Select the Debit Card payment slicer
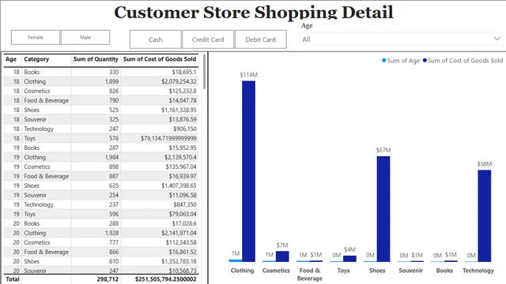The width and height of the screenshot is (506, 284). tap(260, 39)
